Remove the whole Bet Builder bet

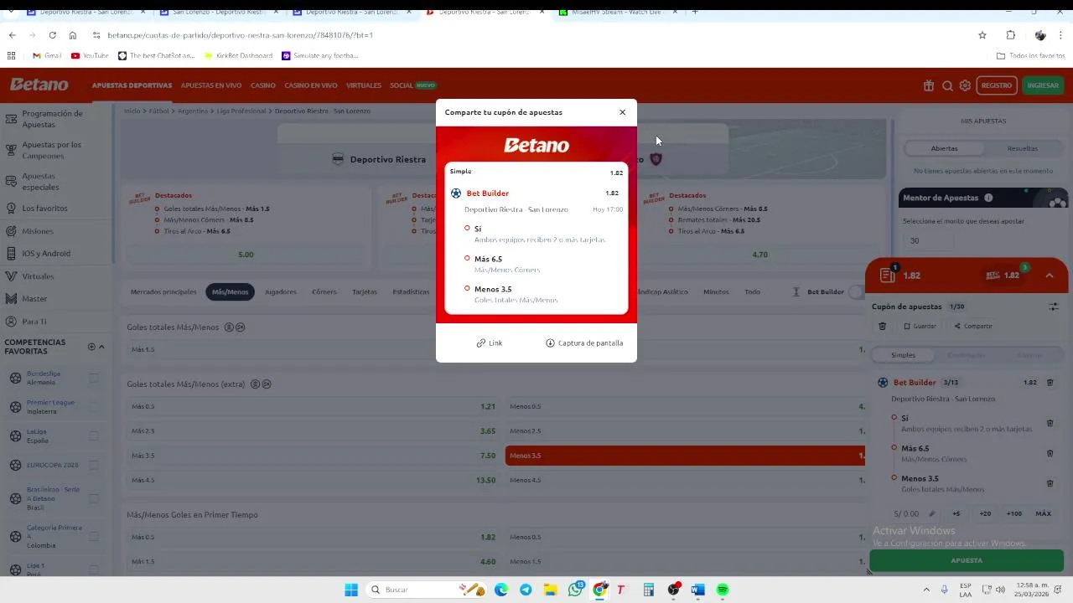1050,383
